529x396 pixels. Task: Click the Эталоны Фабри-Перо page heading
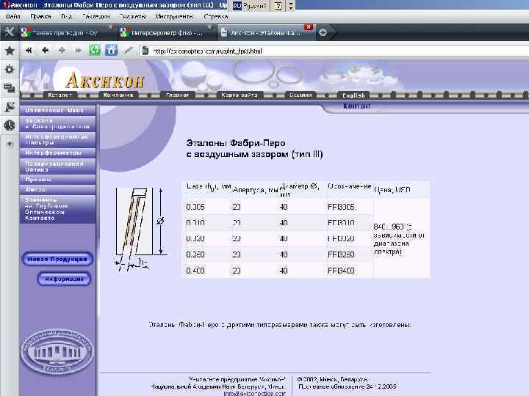click(254, 148)
